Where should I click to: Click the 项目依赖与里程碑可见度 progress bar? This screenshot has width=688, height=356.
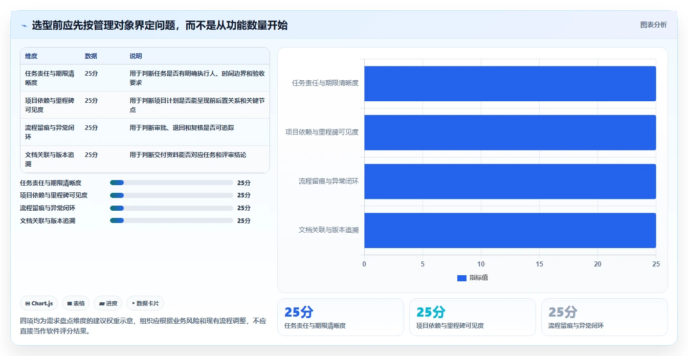171,195
